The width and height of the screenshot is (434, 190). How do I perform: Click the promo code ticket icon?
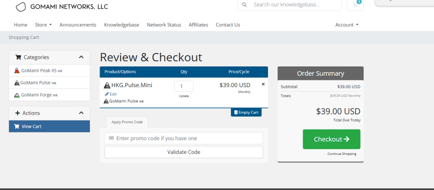tap(111, 138)
